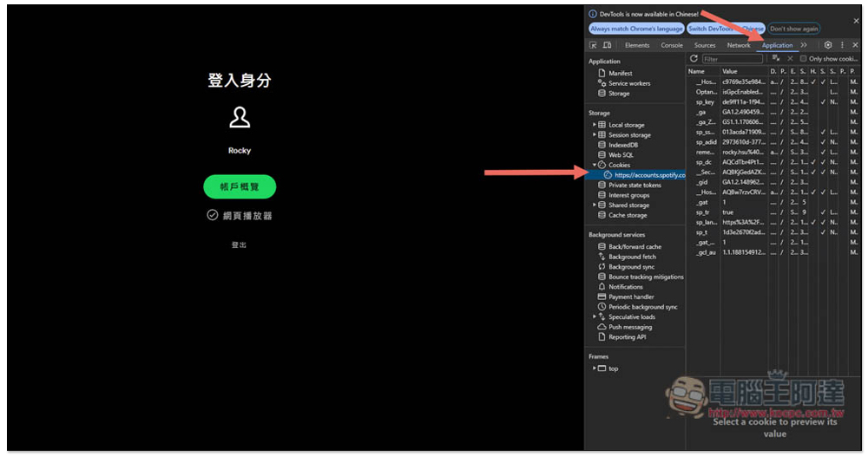Viewport: 868px width, 456px height.
Task: Sort cookies by the Name column header
Action: point(703,71)
